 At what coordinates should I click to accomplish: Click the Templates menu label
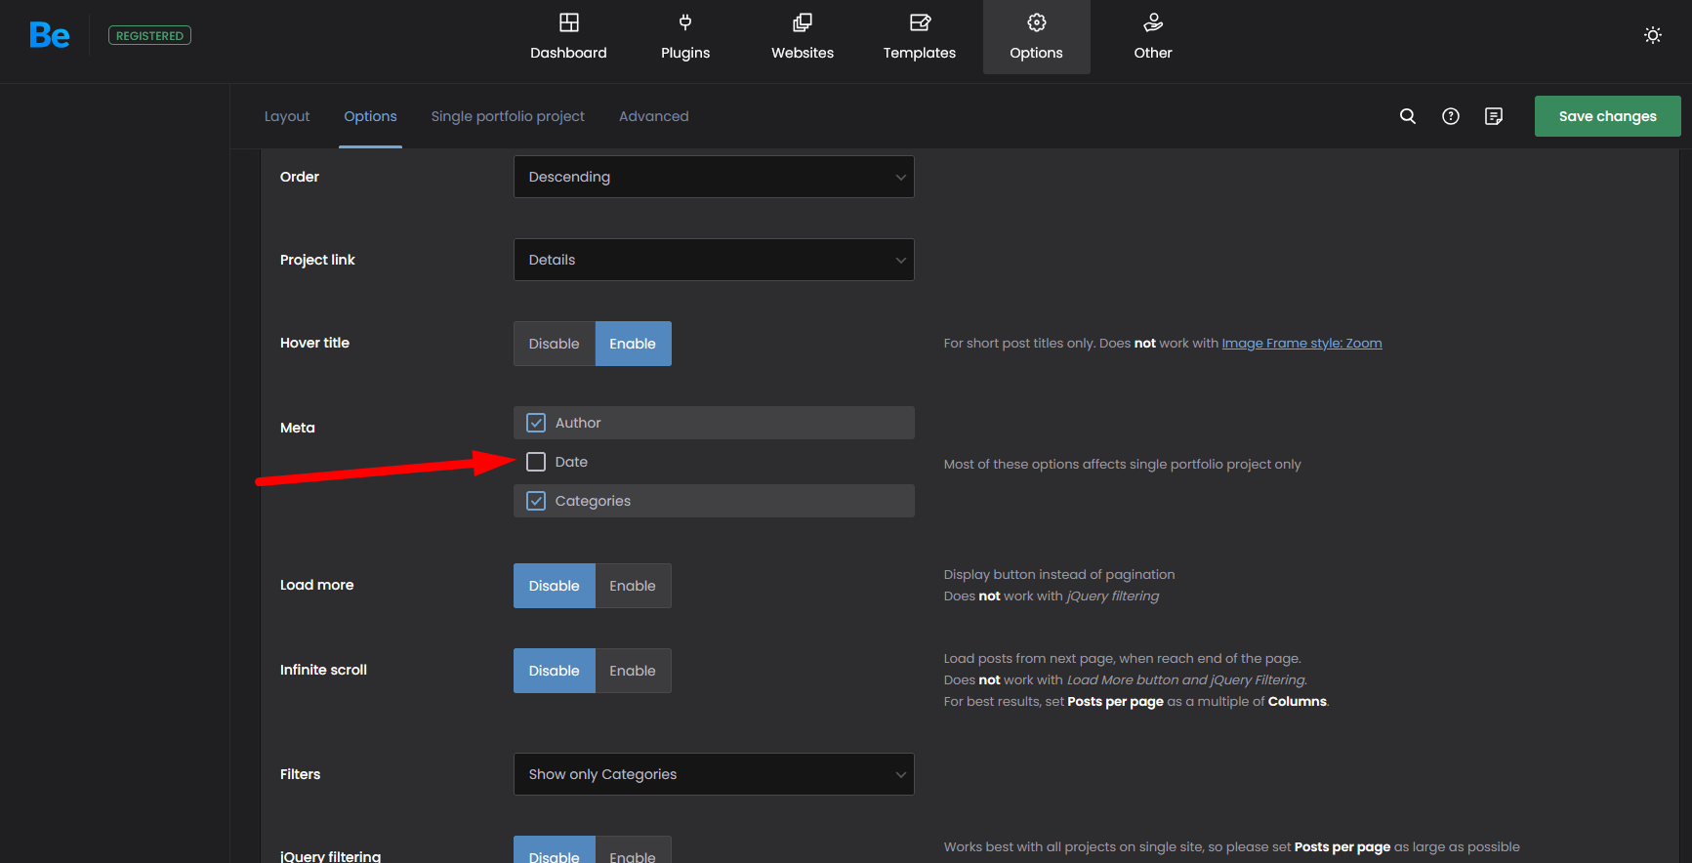920,53
